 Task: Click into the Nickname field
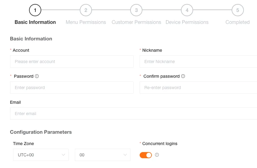198,62
